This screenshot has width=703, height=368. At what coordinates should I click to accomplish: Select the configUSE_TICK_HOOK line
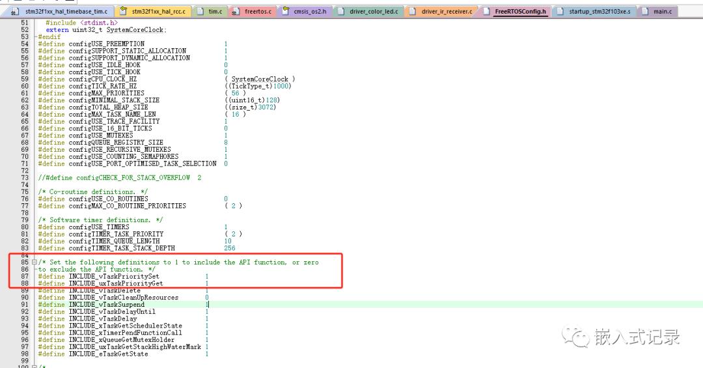point(133,72)
